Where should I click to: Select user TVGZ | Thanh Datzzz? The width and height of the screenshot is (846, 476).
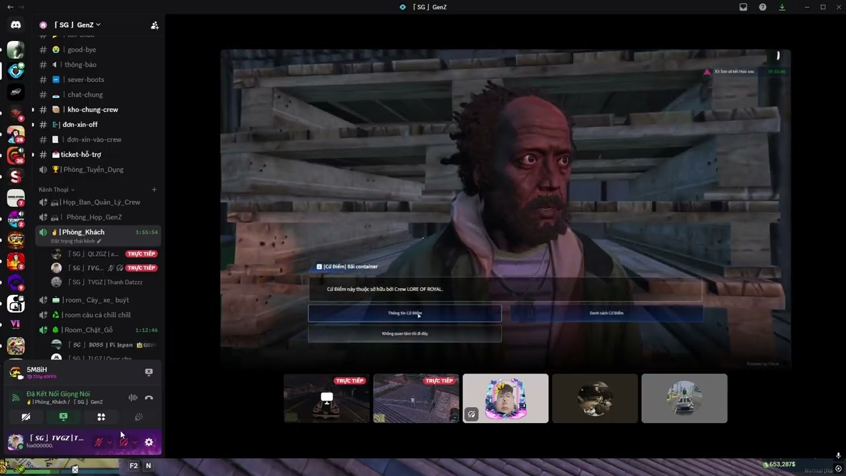tap(104, 282)
